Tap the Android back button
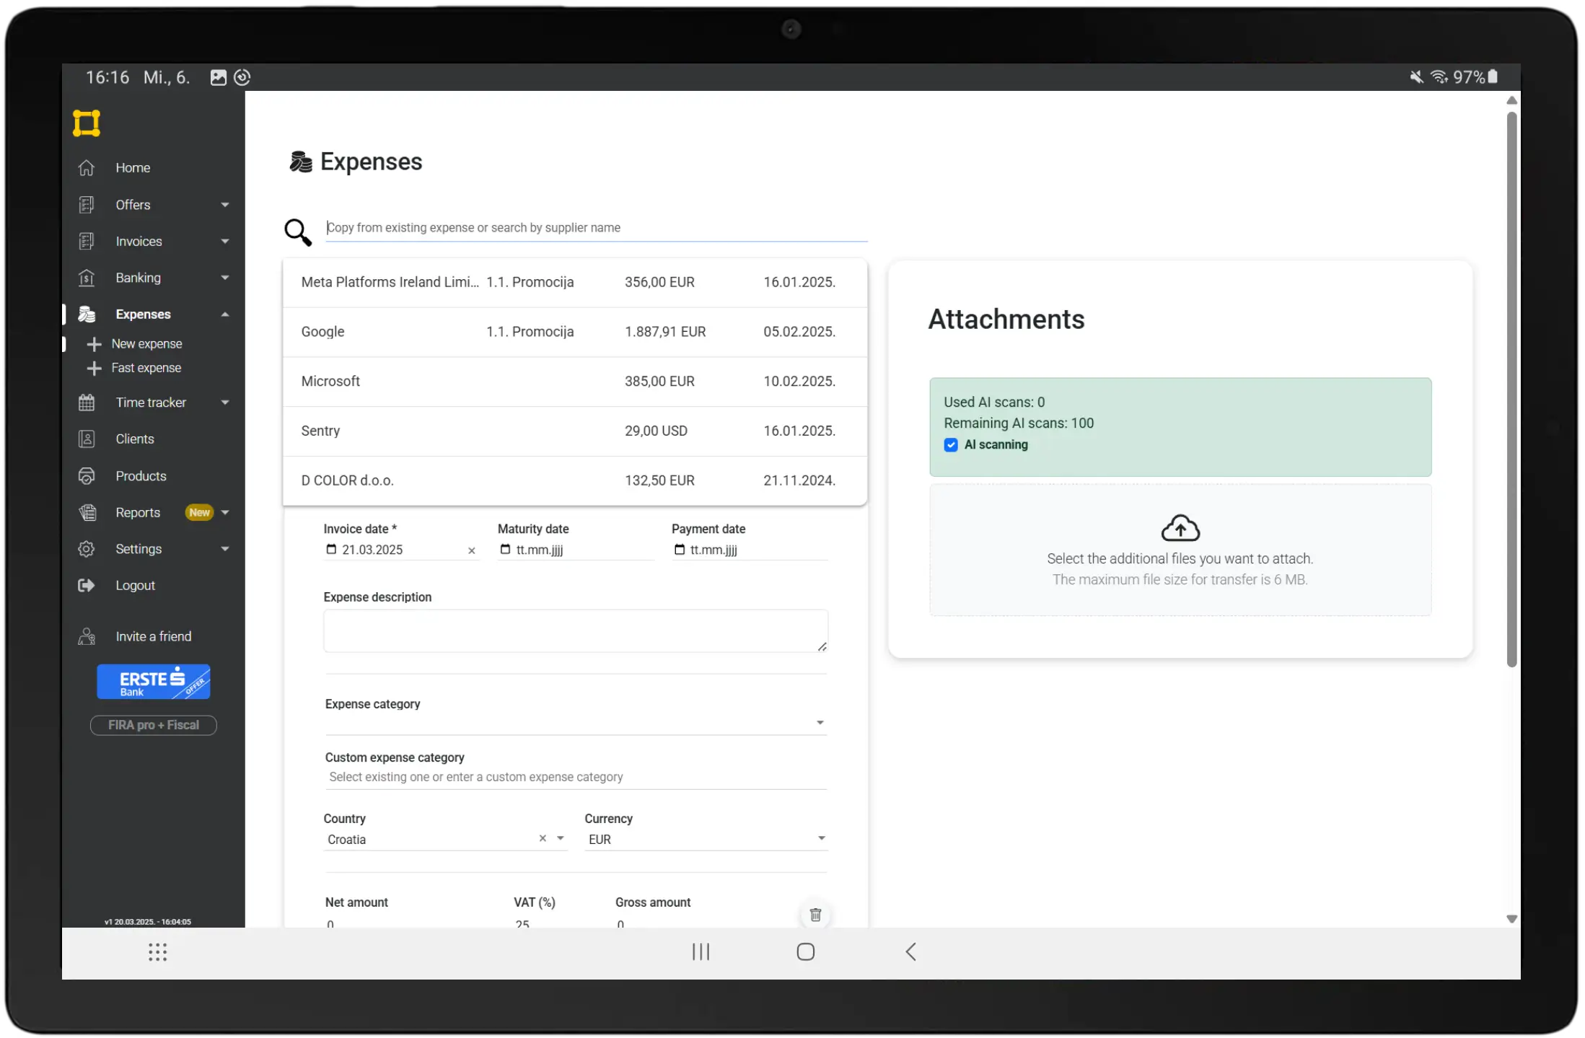The image size is (1585, 1038). click(910, 952)
